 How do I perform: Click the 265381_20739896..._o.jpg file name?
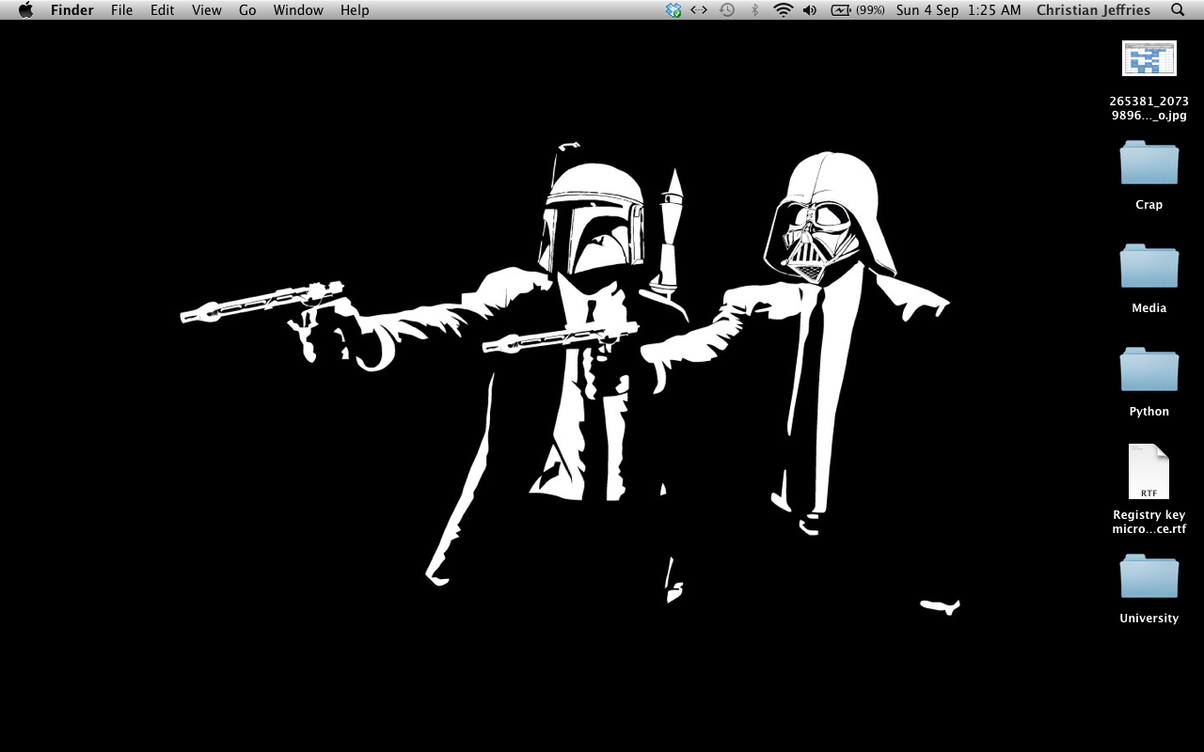[x=1149, y=108]
